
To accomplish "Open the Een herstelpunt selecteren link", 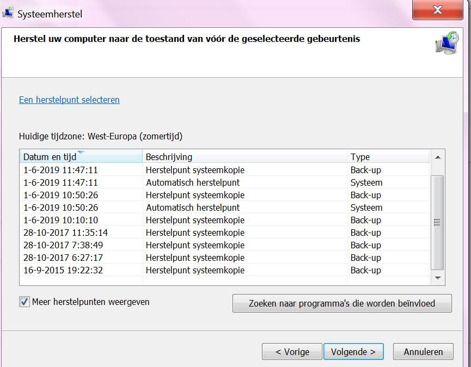I will coord(69,100).
